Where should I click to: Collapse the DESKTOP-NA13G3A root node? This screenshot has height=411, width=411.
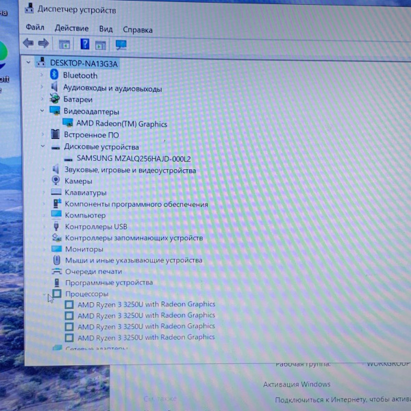click(x=29, y=62)
